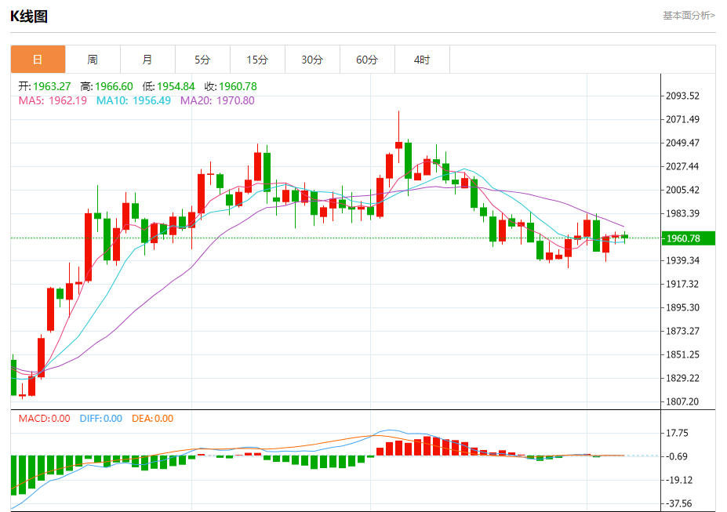Open the 基本面分析> link
727x512 pixels.
pos(689,16)
